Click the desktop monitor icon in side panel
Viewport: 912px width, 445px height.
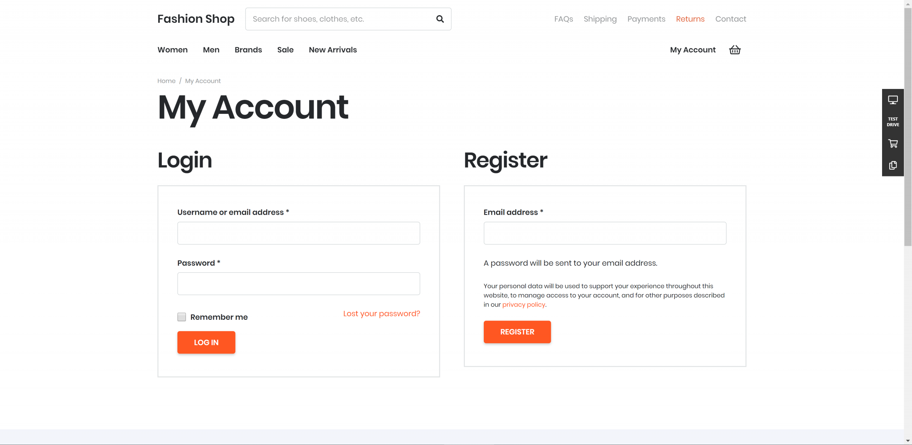(893, 100)
